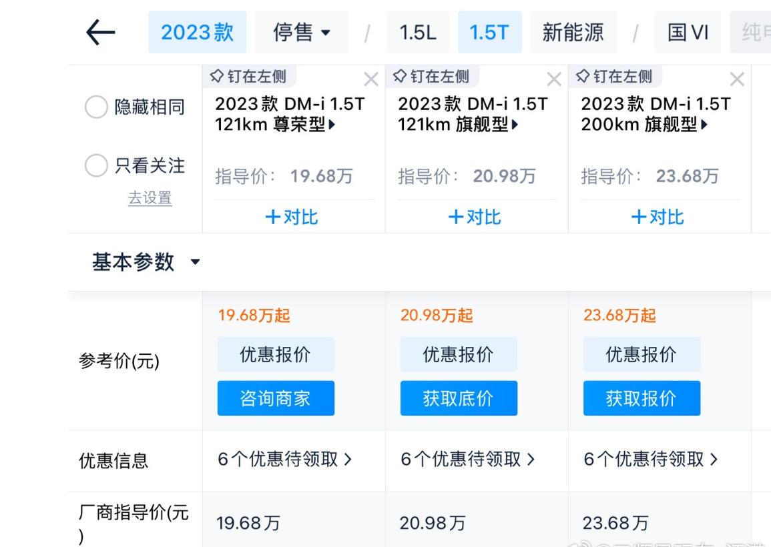
Task: Click 19.68万 in 厂商指导价 row
Action: (248, 523)
